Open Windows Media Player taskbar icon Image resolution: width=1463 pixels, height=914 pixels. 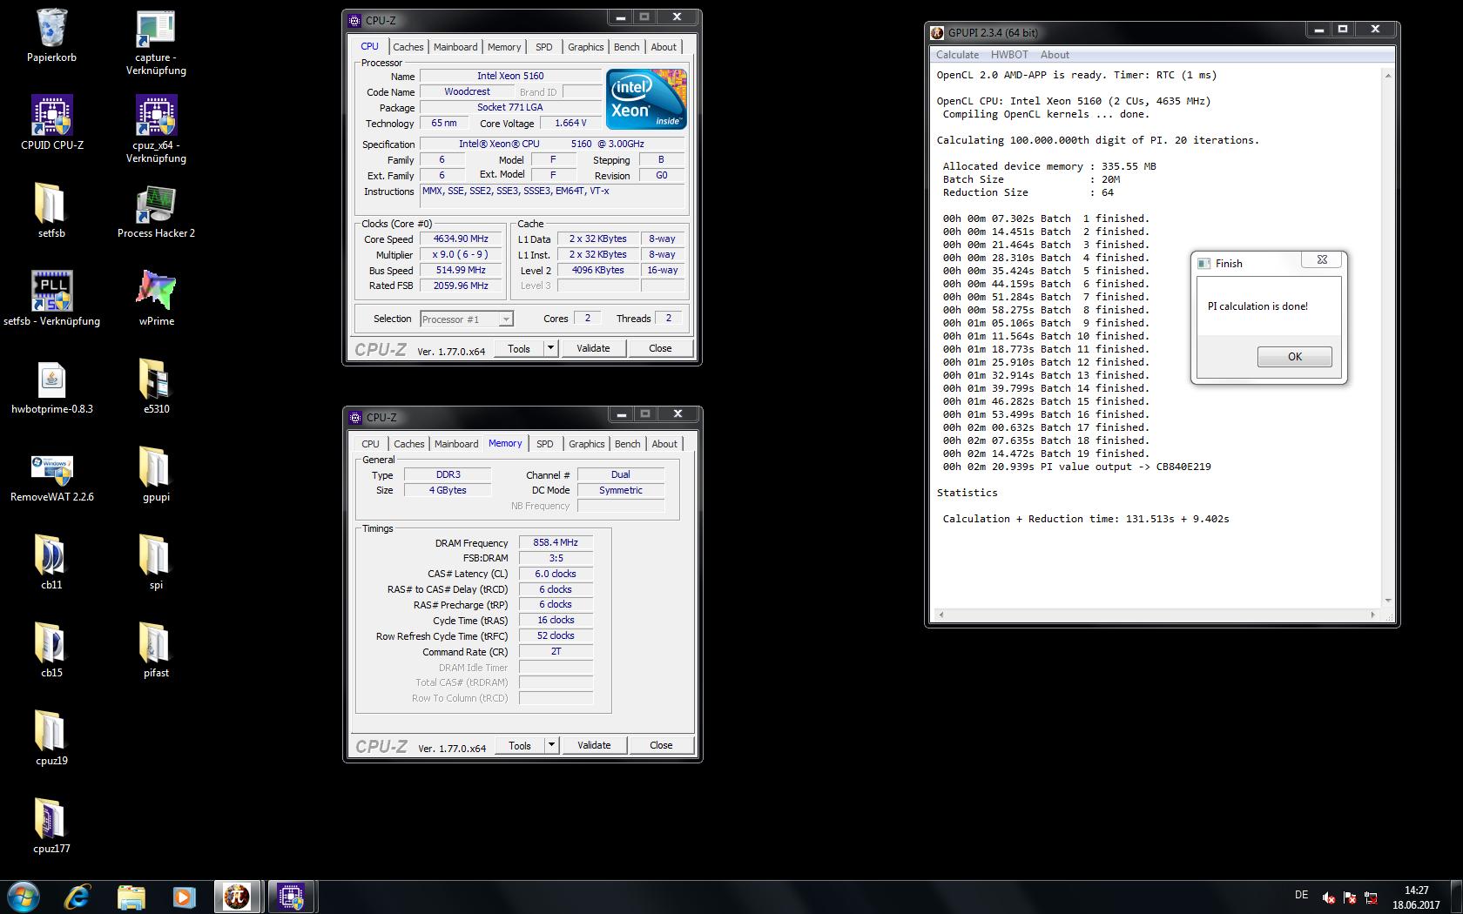click(184, 897)
